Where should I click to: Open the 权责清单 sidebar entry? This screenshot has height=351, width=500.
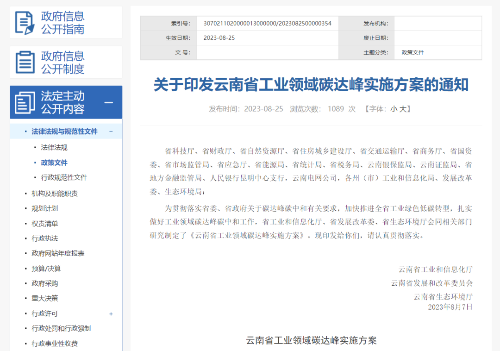coord(45,224)
